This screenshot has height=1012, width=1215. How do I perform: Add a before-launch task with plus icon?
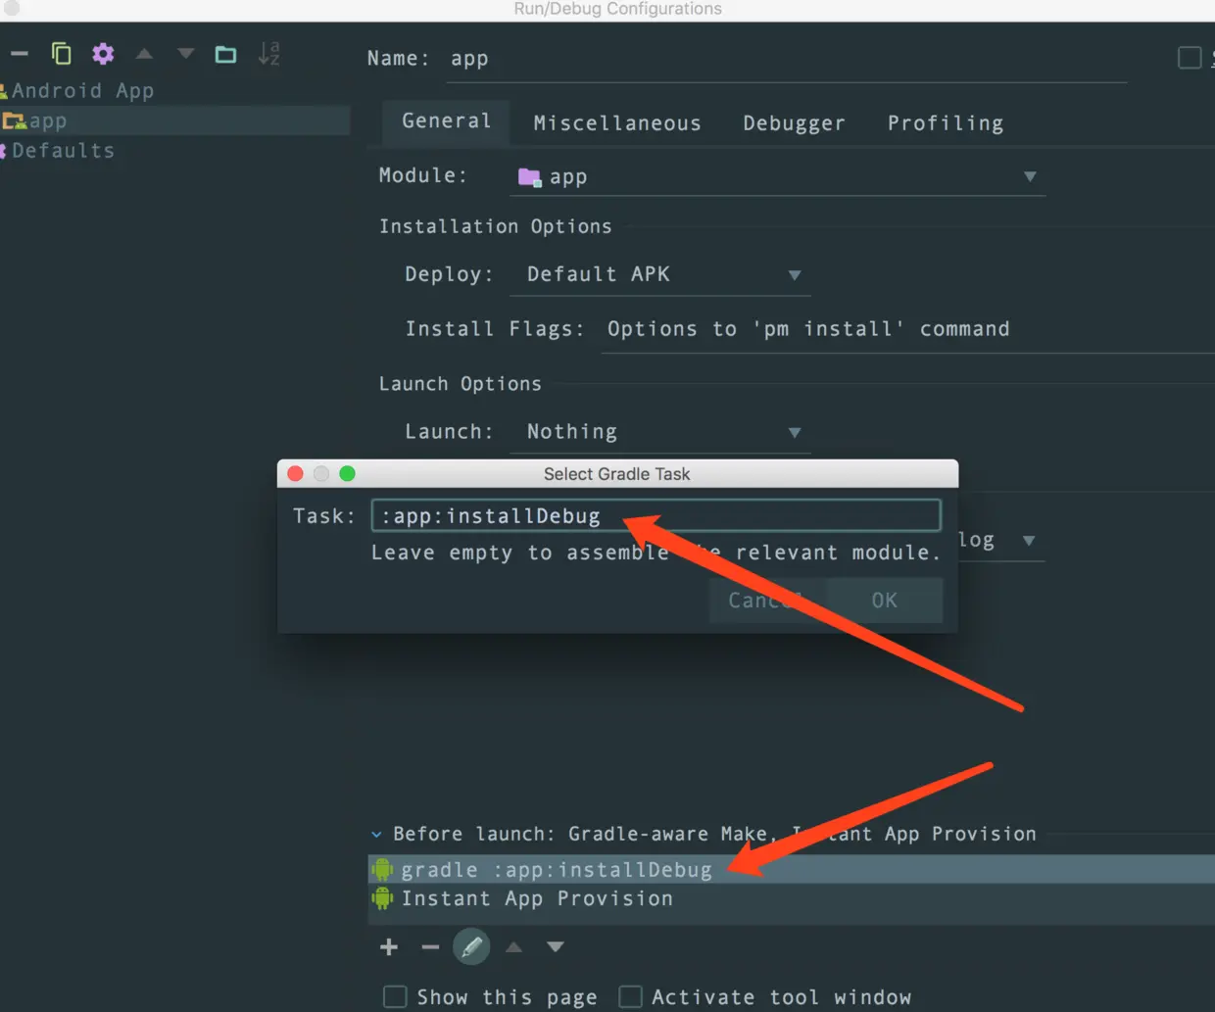click(x=389, y=947)
